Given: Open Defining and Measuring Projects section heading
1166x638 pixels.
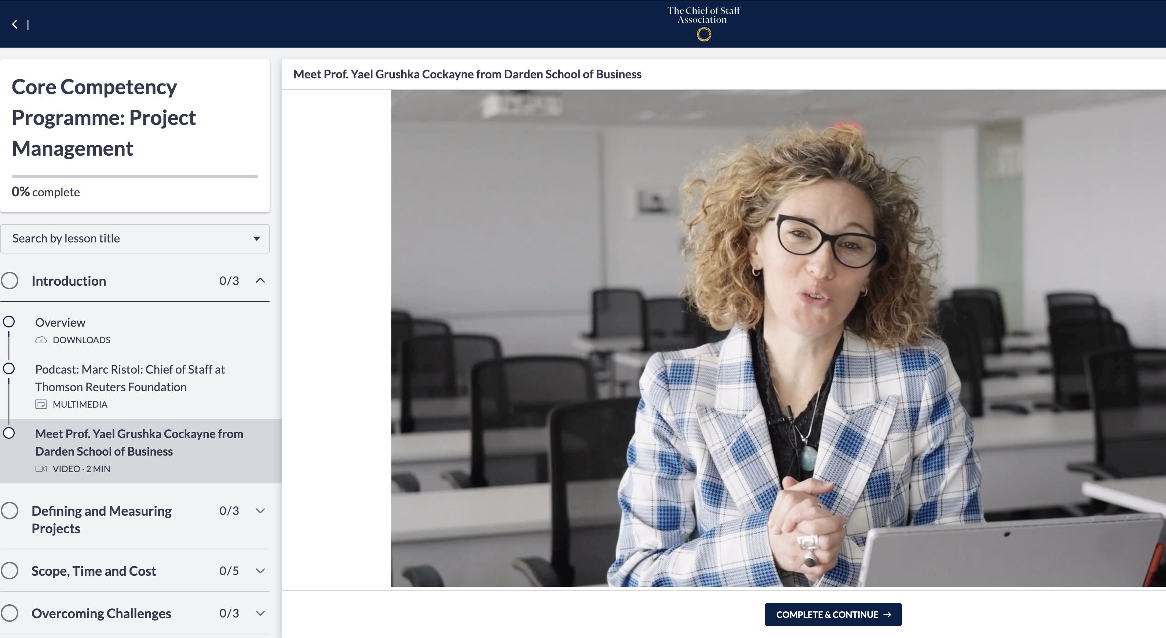Looking at the screenshot, I should 101,520.
